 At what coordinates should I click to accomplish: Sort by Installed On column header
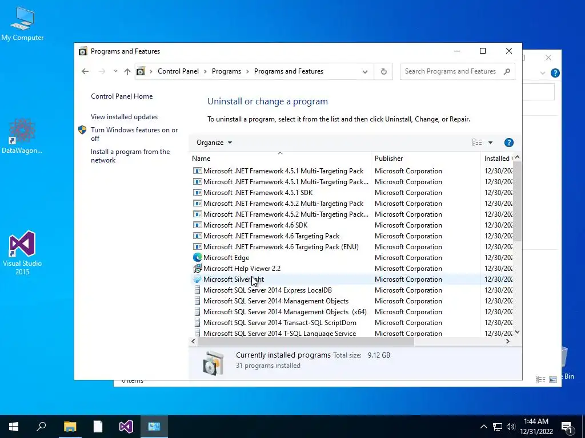point(498,159)
